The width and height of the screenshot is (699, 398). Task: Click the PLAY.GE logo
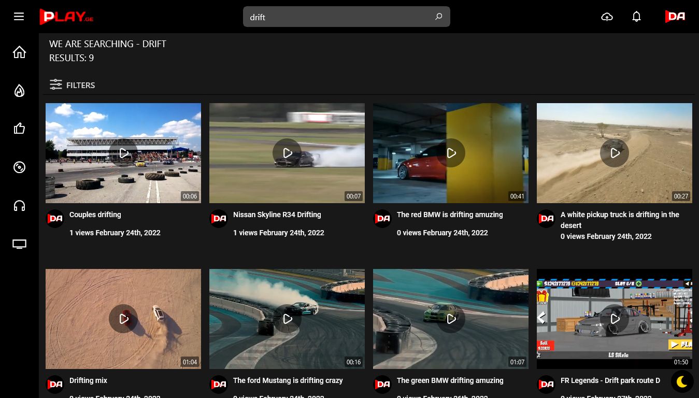click(x=66, y=17)
